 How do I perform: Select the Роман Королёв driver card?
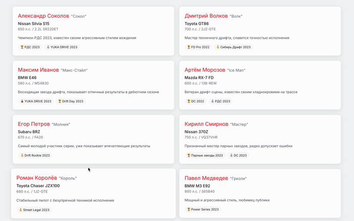94,194
